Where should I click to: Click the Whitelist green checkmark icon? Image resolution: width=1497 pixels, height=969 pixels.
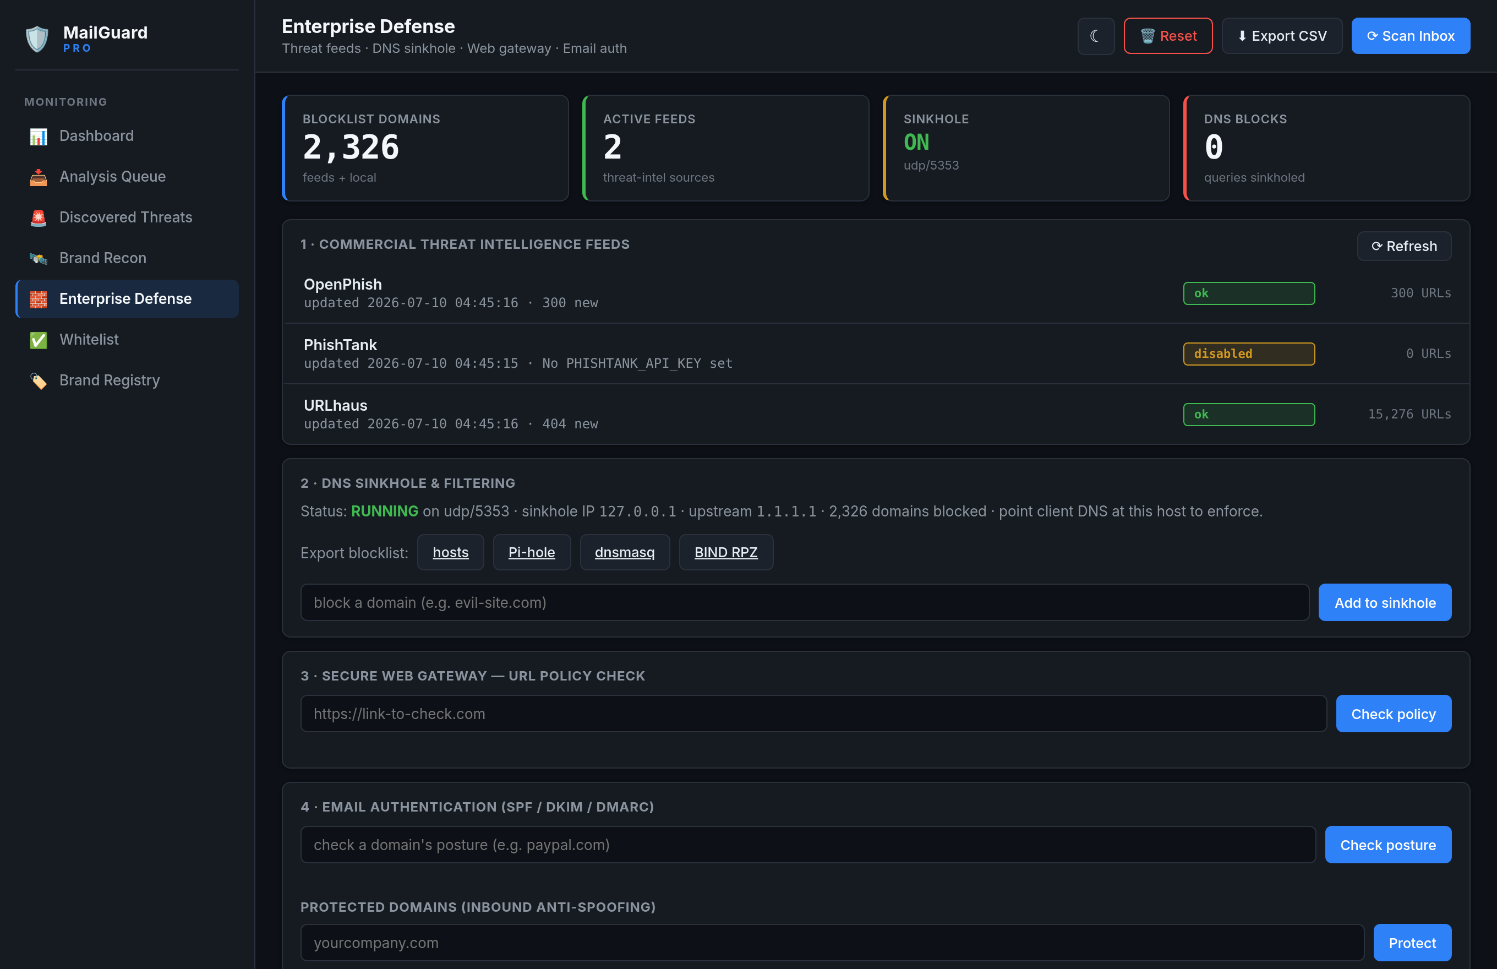(39, 340)
